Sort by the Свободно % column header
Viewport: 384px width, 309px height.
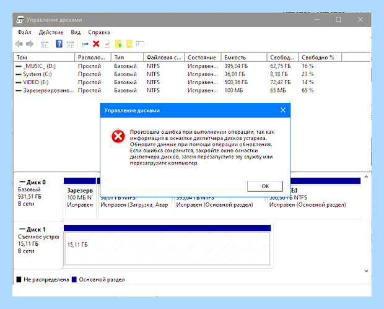[x=320, y=58]
